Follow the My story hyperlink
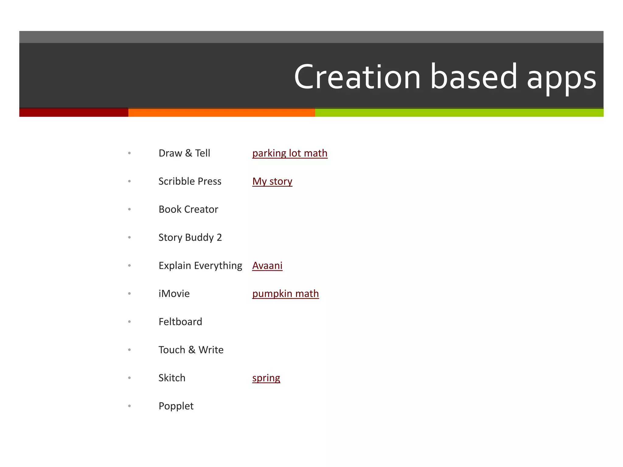Viewport: 623px width, 467px height. [x=272, y=182]
